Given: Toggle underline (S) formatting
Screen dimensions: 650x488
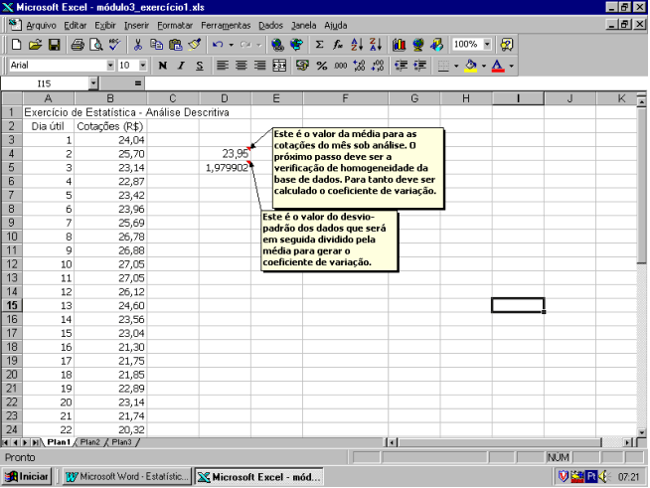Looking at the screenshot, I should click(x=200, y=66).
